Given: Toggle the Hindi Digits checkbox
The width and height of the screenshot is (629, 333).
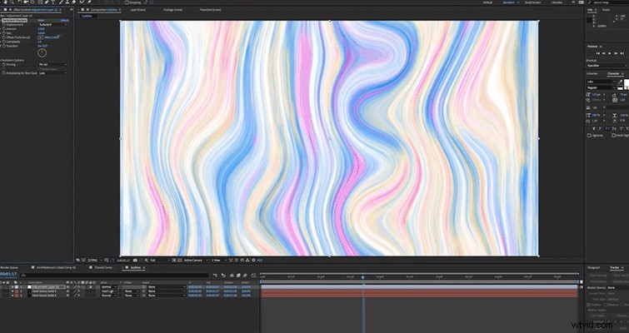Looking at the screenshot, I should (613, 136).
